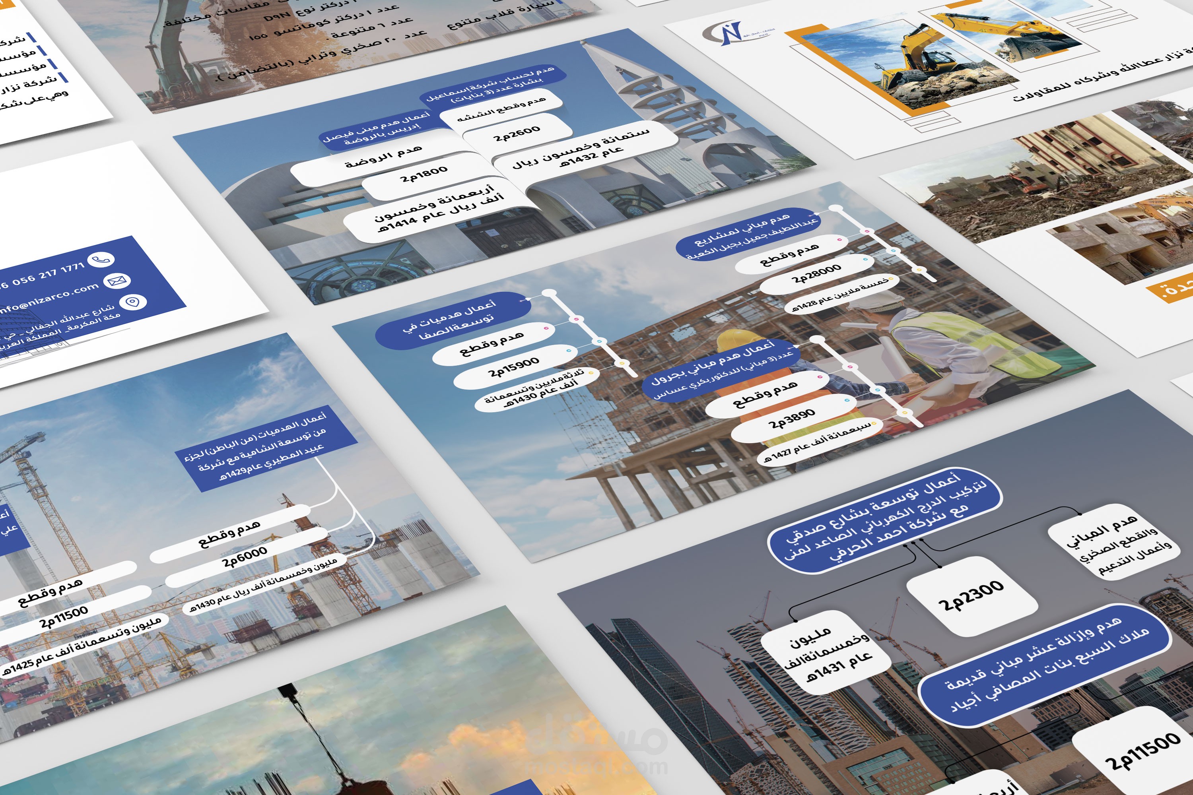Click the 2م28000 white pill
1193x795 pixels.
816,274
